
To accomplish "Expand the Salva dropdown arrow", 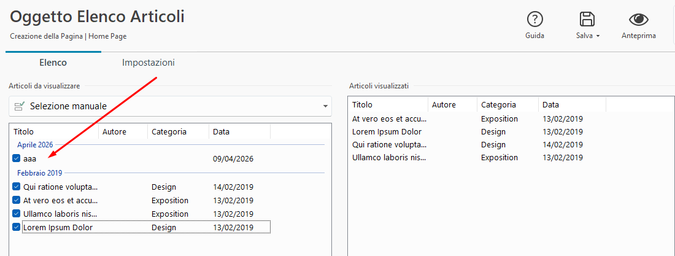I will click(598, 36).
